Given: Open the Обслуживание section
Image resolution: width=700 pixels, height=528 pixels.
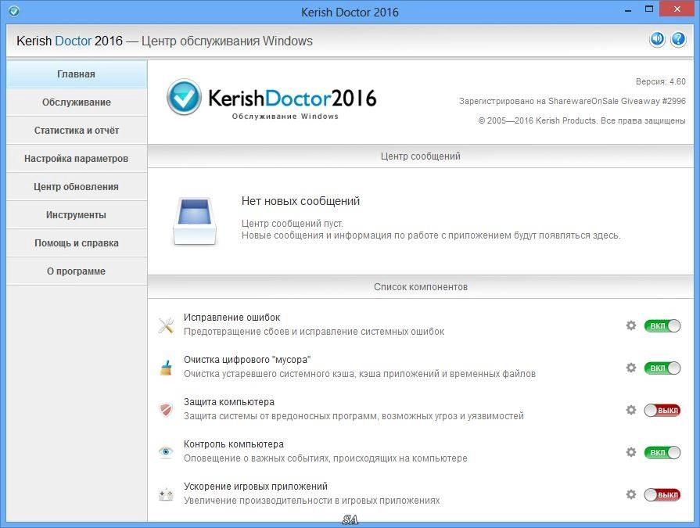Looking at the screenshot, I should tap(77, 102).
